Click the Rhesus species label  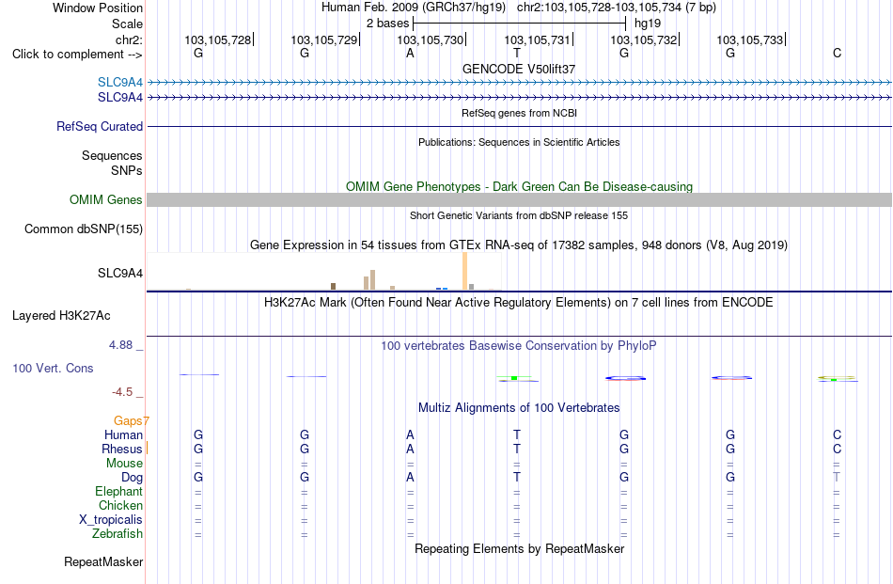coord(122,449)
